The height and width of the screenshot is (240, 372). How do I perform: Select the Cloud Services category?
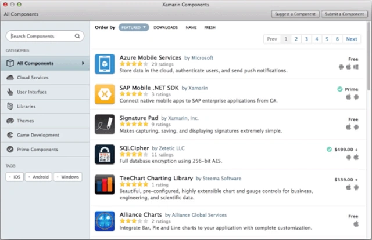(45, 78)
